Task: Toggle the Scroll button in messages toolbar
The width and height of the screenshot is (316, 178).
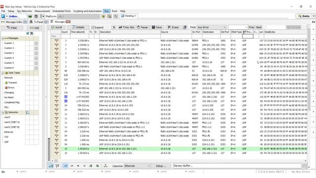Action: pyautogui.click(x=57, y=27)
